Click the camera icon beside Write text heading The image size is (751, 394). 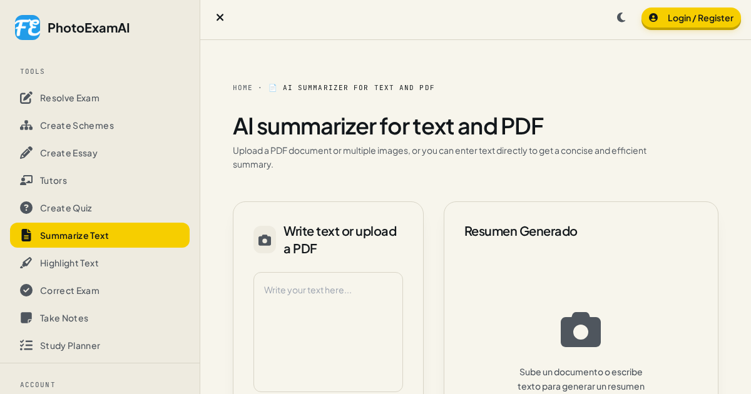tap(265, 240)
